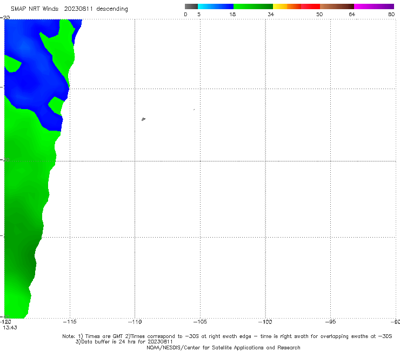
Task: Click the longitude label '-115'
Action: coord(70,322)
